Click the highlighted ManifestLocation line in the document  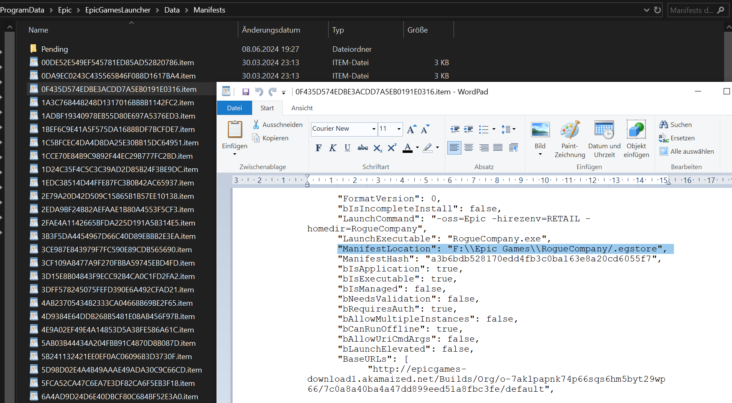(505, 249)
